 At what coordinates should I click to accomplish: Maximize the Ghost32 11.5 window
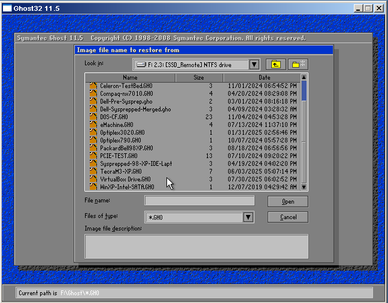click(368, 8)
